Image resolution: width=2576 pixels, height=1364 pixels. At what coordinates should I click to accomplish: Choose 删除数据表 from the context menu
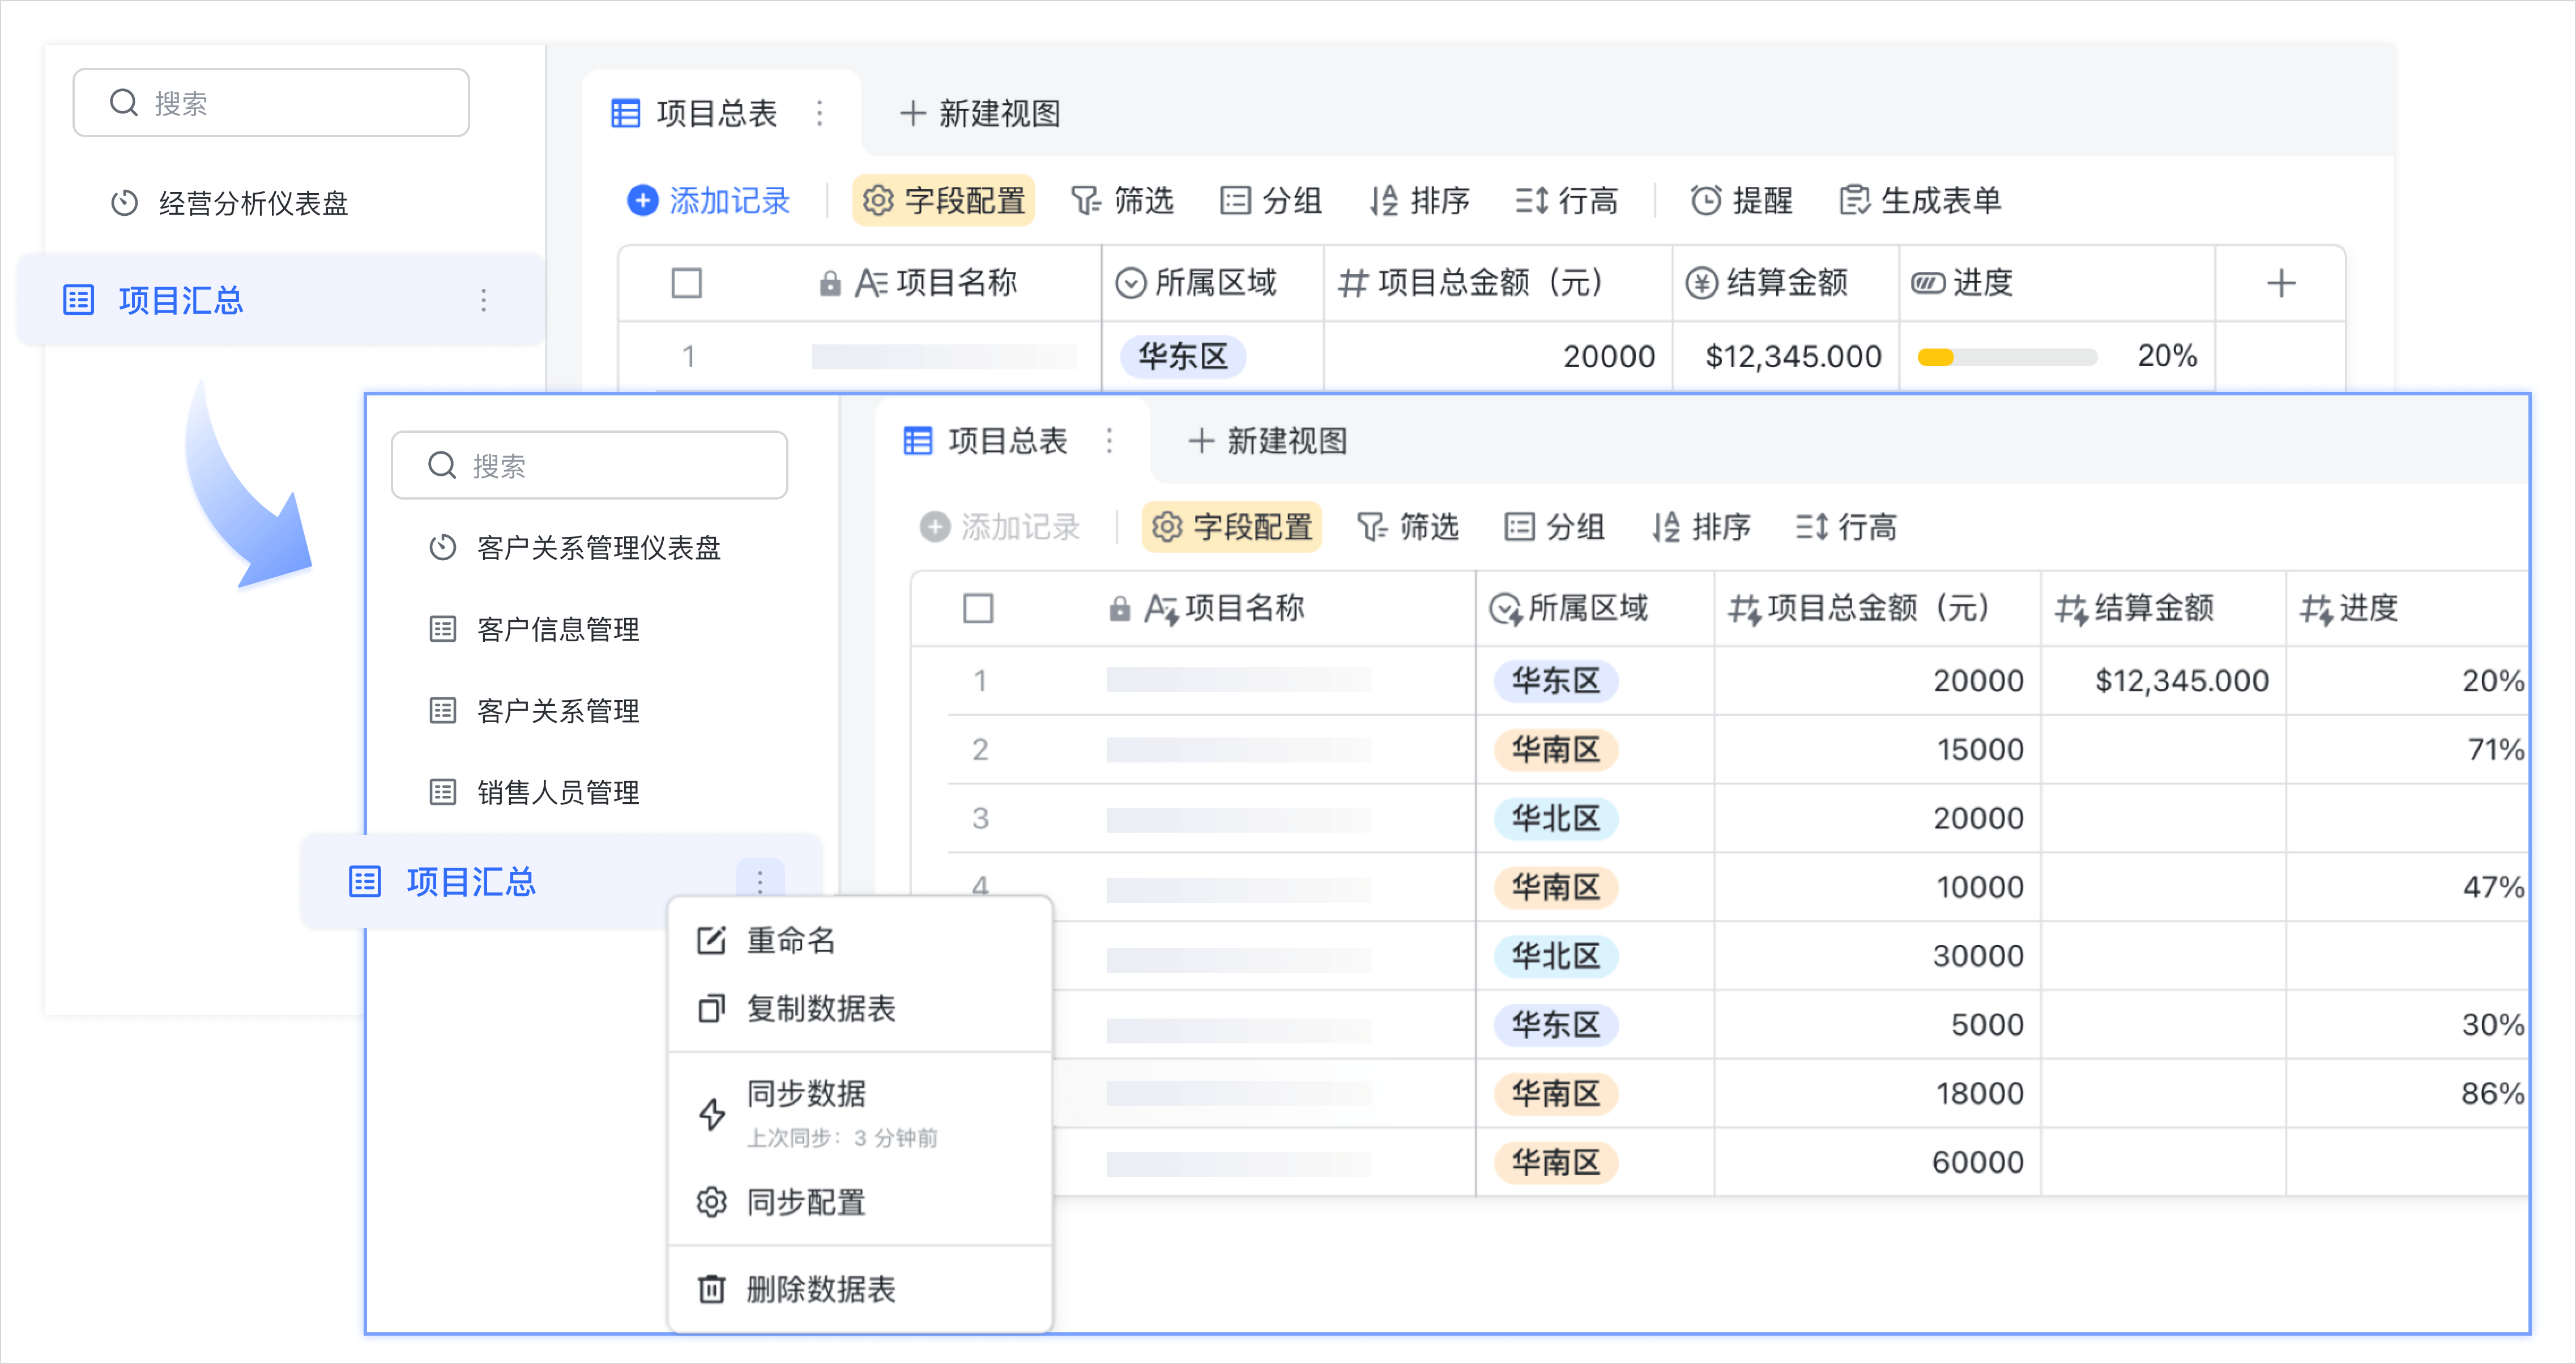(860, 1289)
